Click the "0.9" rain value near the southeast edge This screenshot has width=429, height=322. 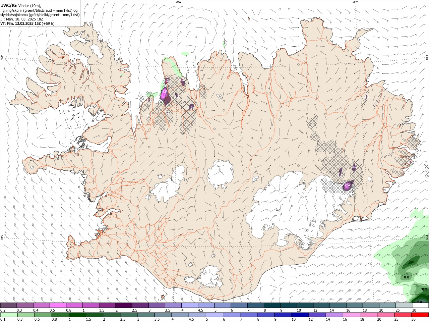425,289
